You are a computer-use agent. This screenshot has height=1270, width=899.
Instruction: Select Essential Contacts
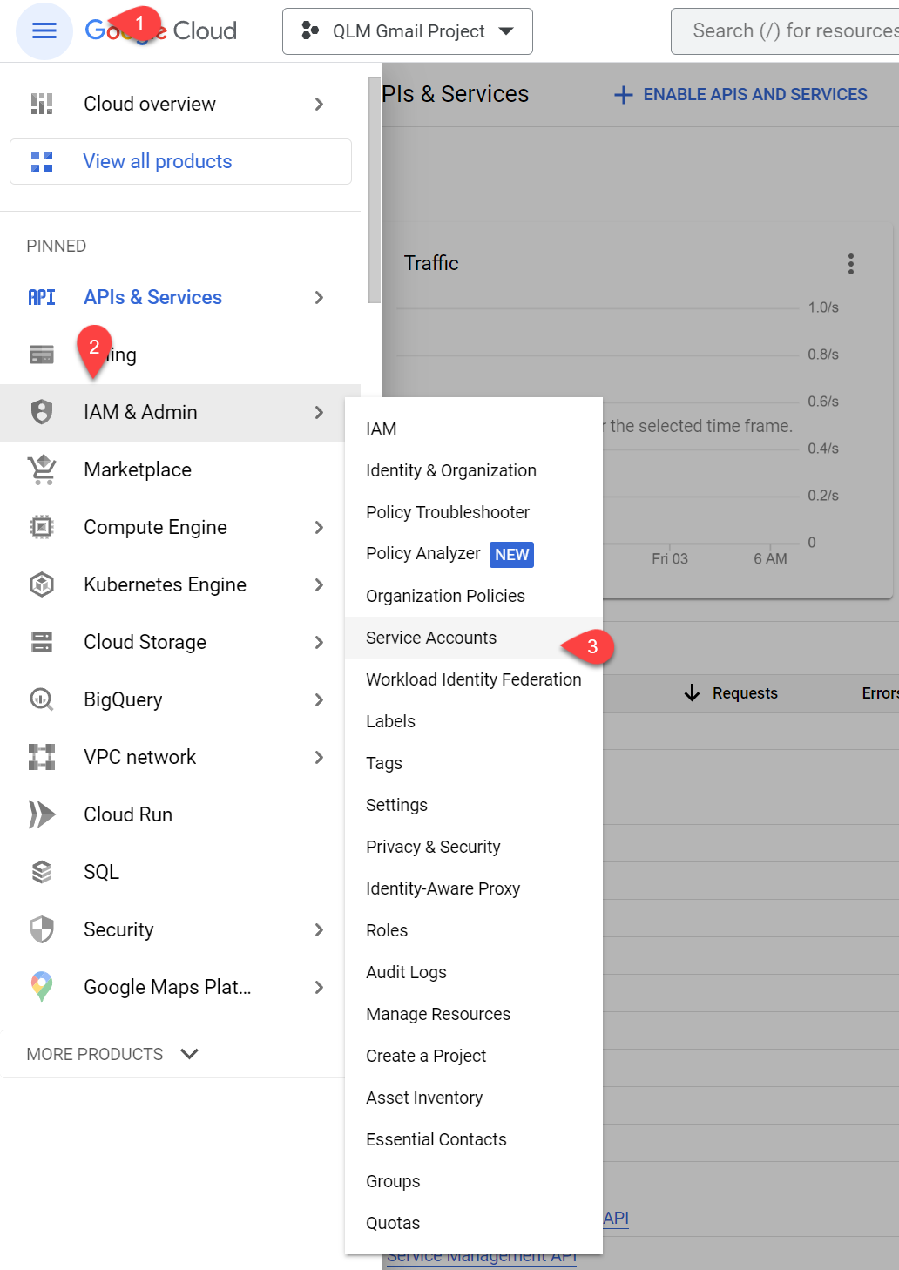tap(474, 1139)
